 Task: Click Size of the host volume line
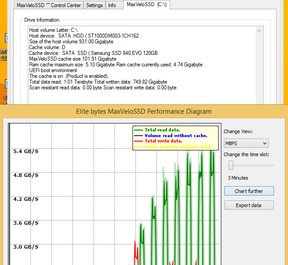pos(71,42)
